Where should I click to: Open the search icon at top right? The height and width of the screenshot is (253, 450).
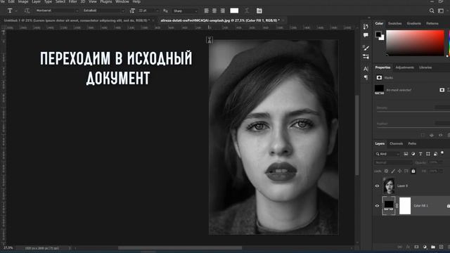point(432,11)
